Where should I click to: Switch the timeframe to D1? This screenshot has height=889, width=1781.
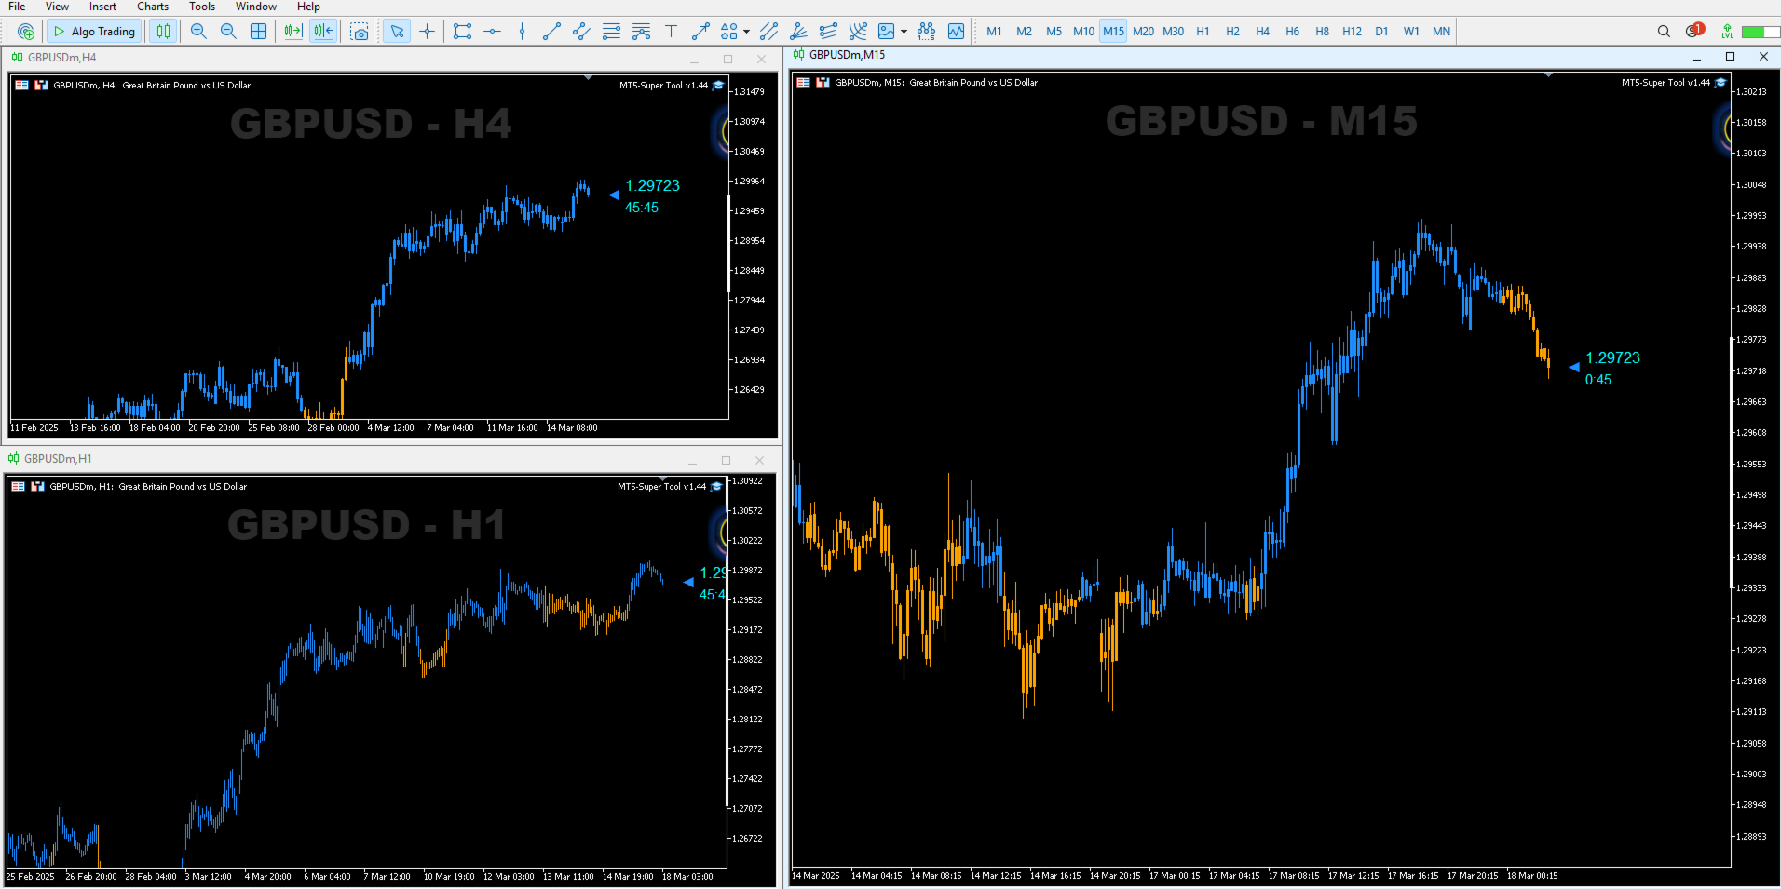coord(1382,31)
